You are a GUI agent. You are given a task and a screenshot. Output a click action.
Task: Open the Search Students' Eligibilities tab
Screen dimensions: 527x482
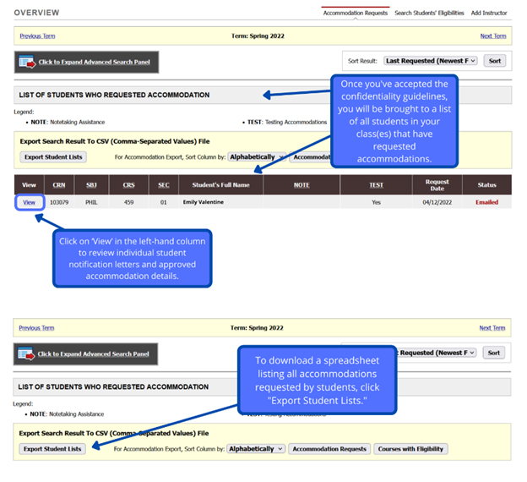click(429, 13)
